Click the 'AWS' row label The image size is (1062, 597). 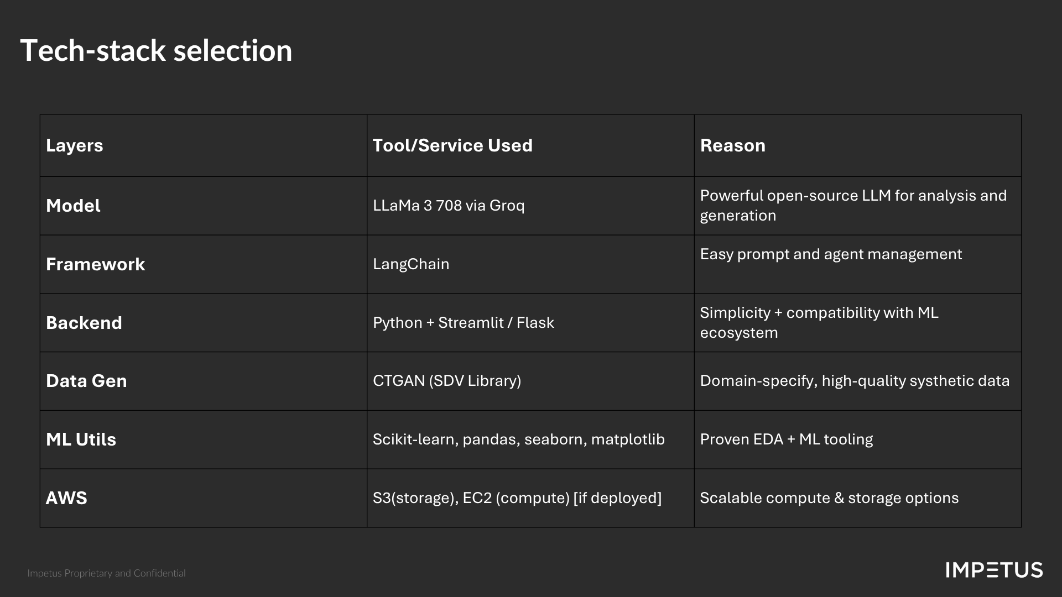[x=66, y=498]
